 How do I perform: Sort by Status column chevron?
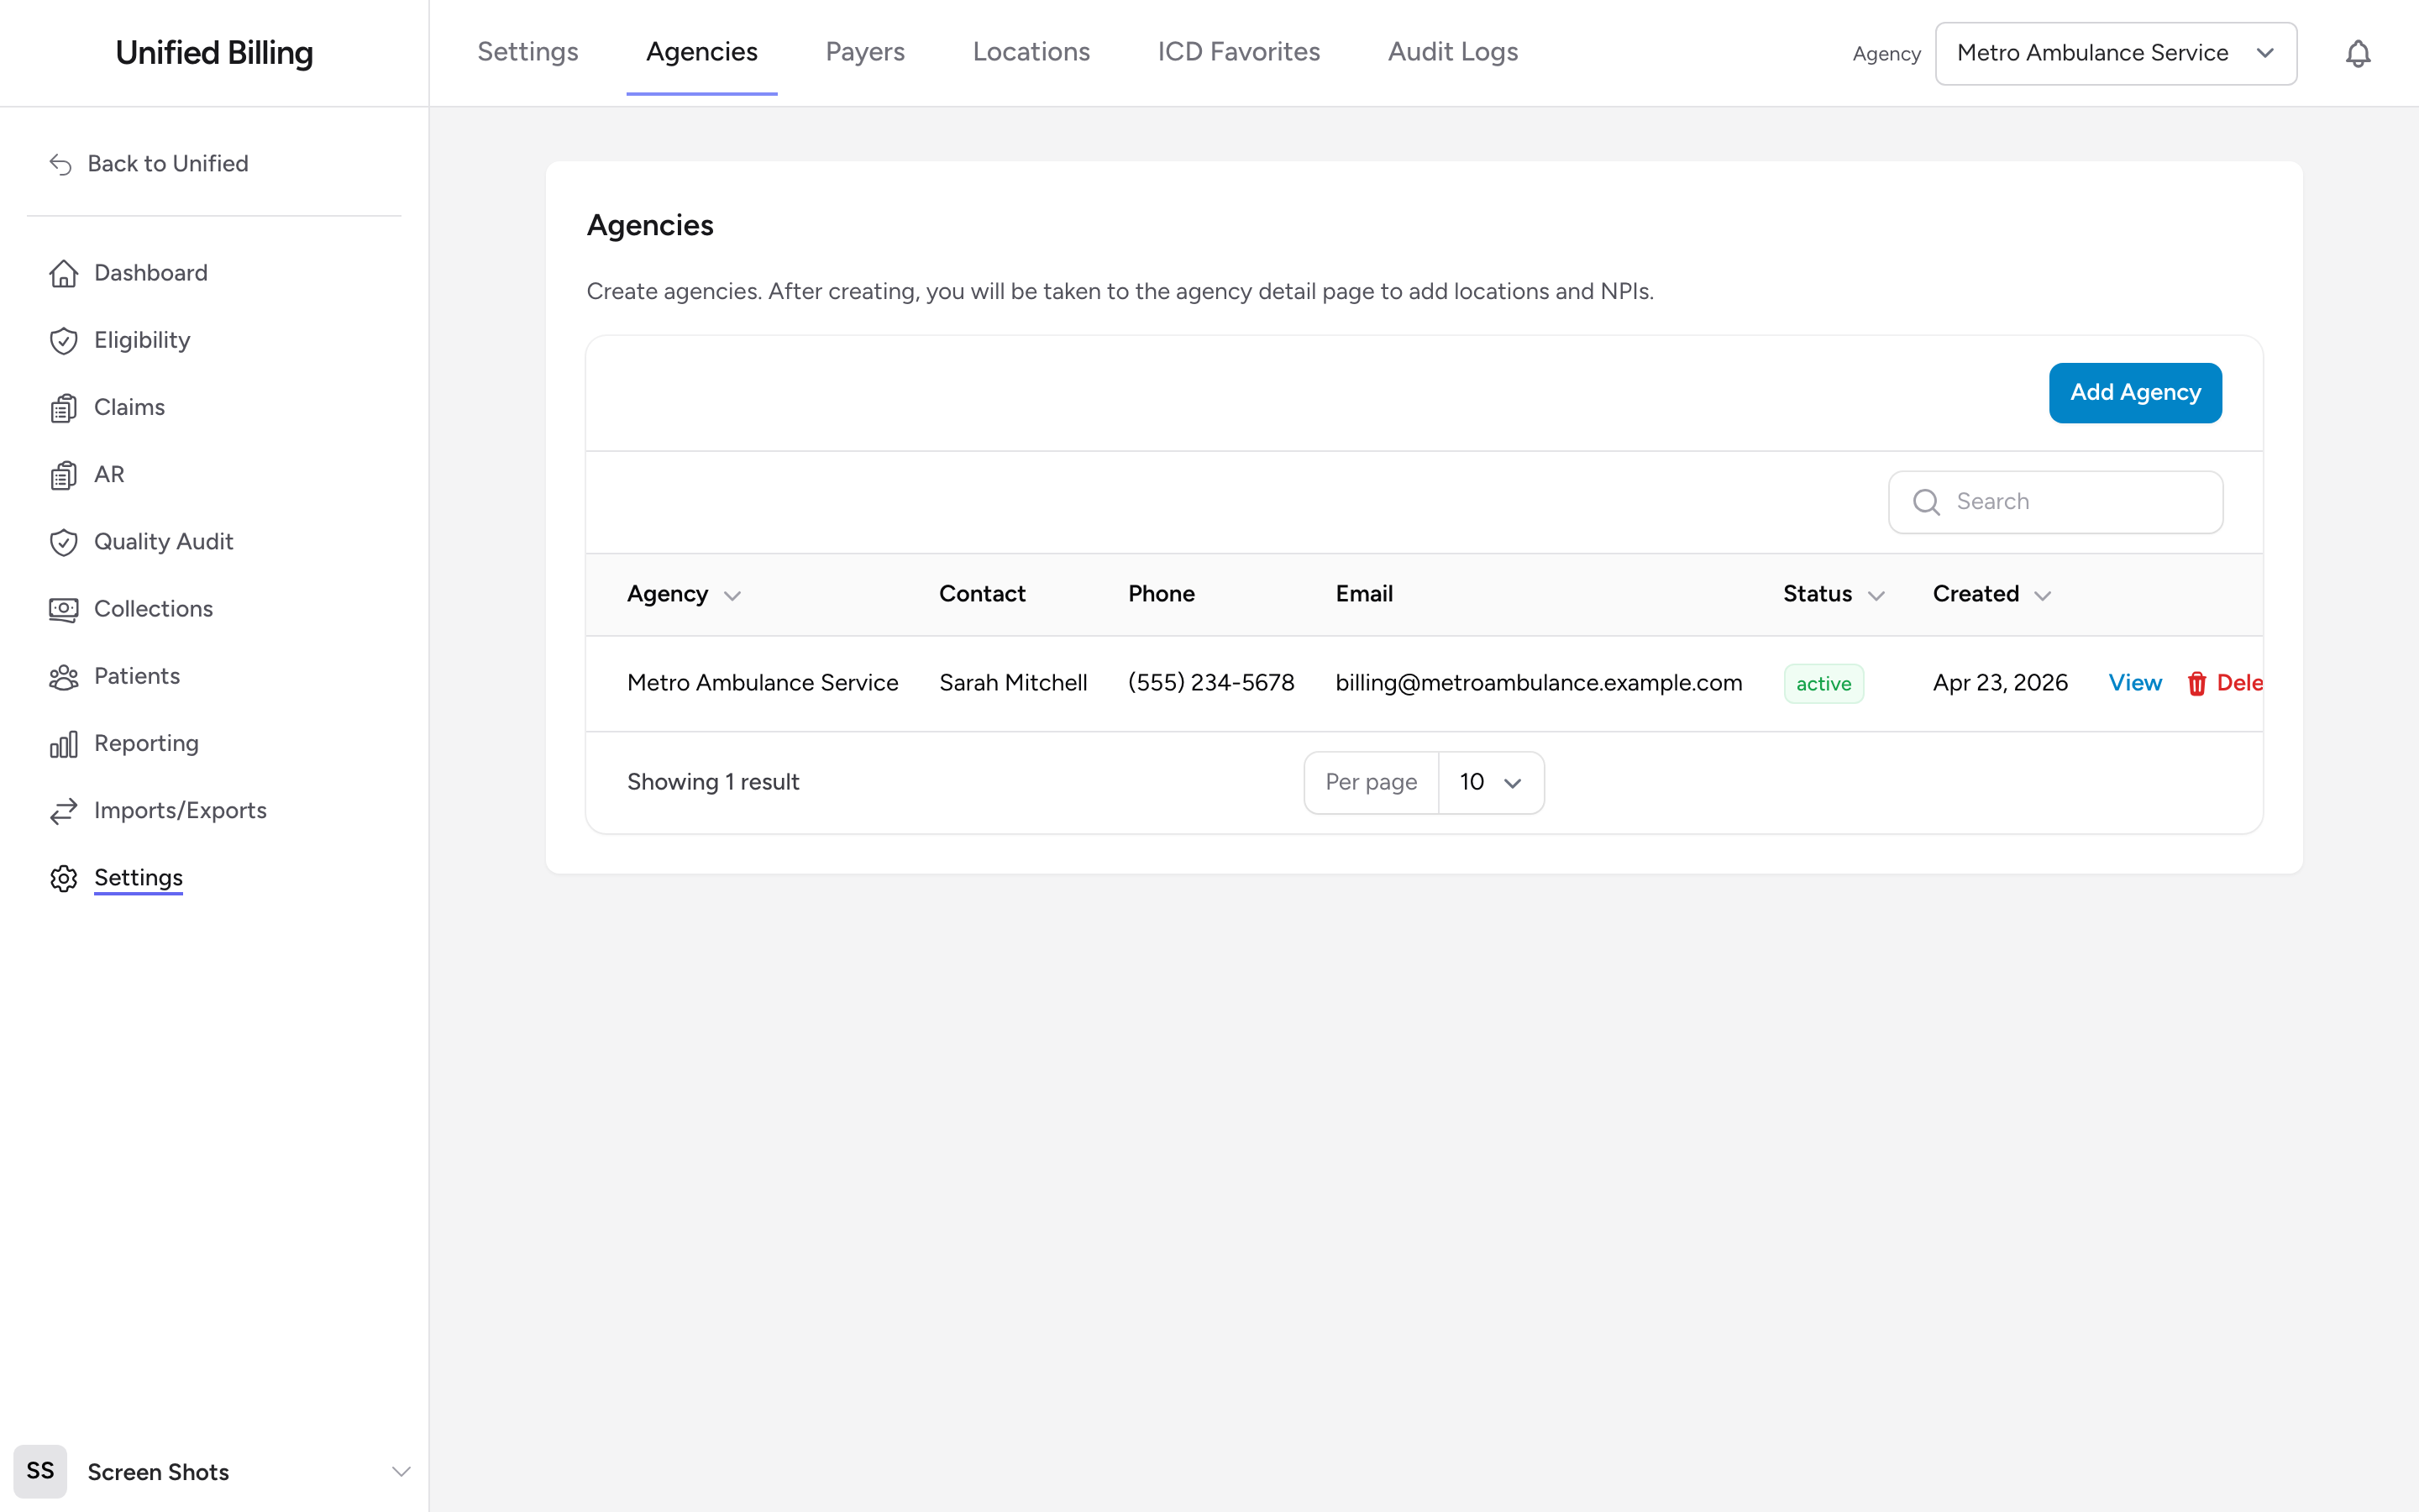(x=1876, y=595)
